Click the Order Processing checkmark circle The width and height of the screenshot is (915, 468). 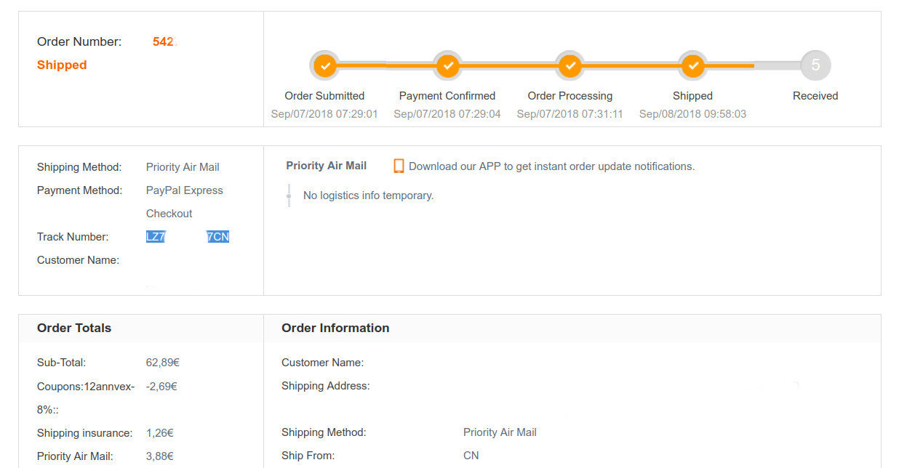[571, 65]
